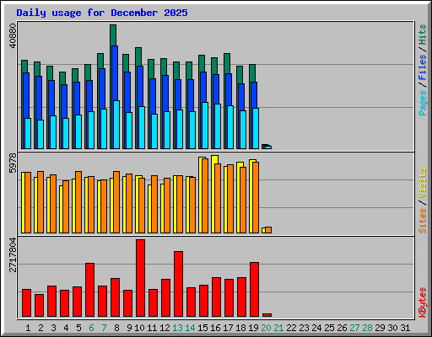Click green weekend day 6 label
The height and width of the screenshot is (337, 432).
tap(91, 328)
